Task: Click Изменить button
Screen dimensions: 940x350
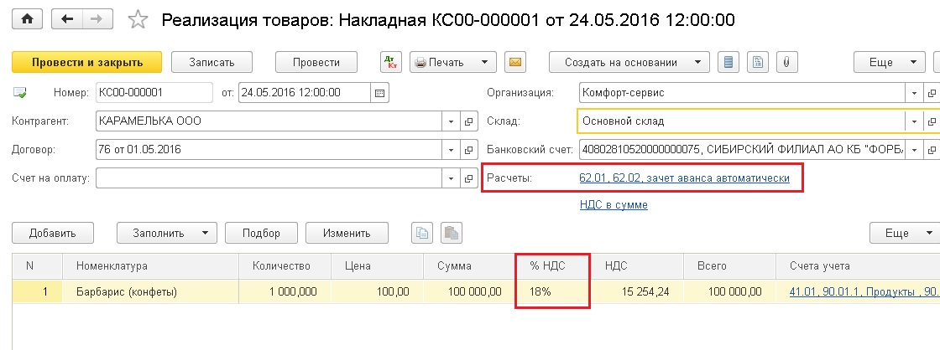Action: (x=347, y=233)
